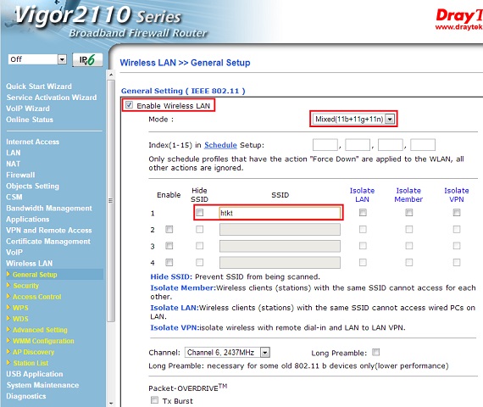This screenshot has height=407, width=483.
Task: Open the VoIP sidebar menu
Action: click(14, 252)
